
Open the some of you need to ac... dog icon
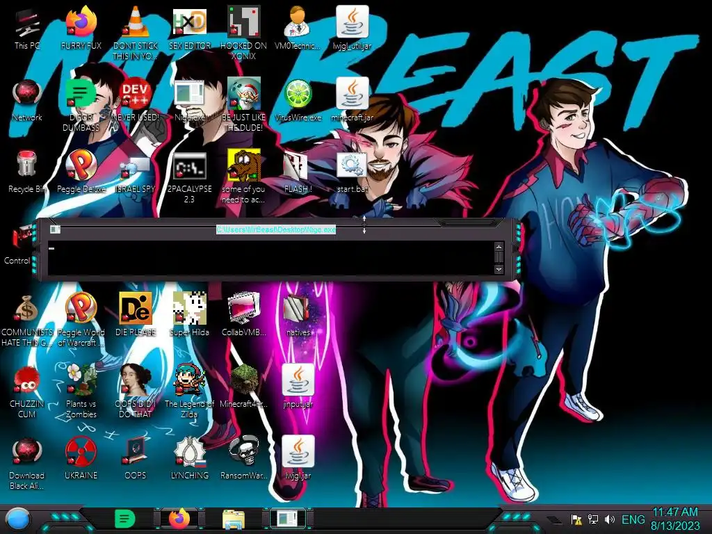click(244, 177)
